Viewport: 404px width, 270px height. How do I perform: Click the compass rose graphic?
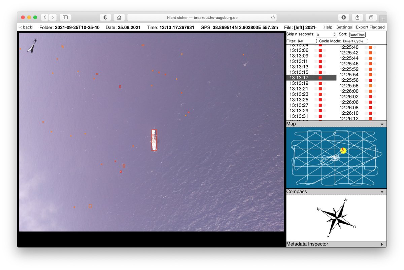(x=336, y=218)
